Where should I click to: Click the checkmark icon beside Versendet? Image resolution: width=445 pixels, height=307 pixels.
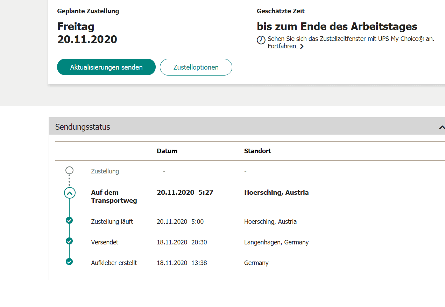pos(69,241)
